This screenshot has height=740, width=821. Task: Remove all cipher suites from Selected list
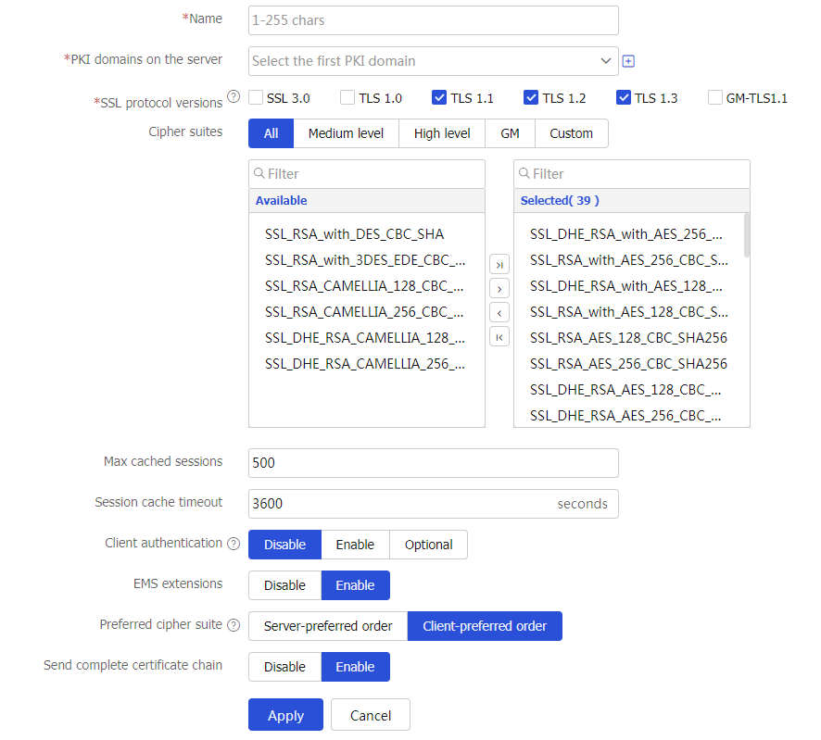pyautogui.click(x=499, y=337)
